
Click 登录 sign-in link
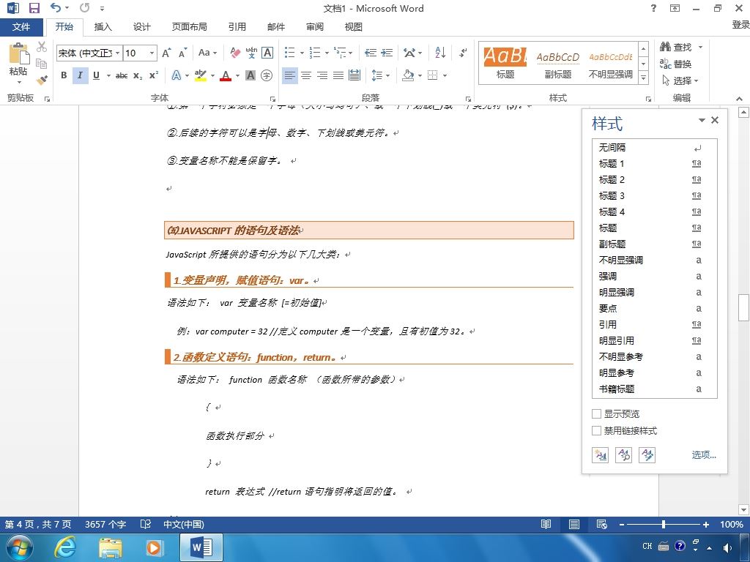point(741,24)
